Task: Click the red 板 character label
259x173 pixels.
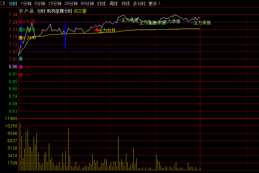Action: (x=21, y=75)
